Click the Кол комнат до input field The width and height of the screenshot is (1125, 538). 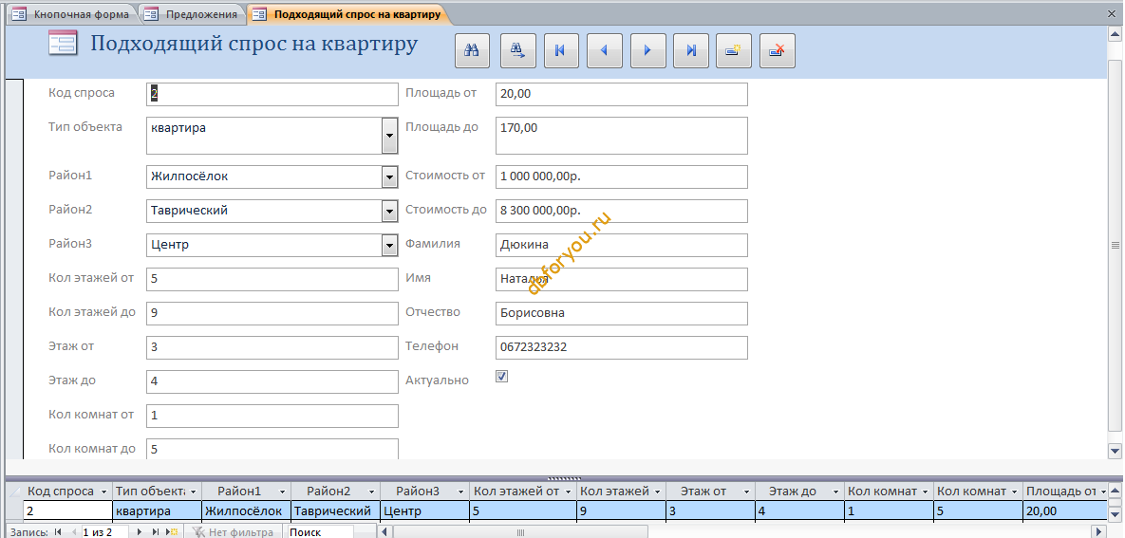click(x=272, y=449)
